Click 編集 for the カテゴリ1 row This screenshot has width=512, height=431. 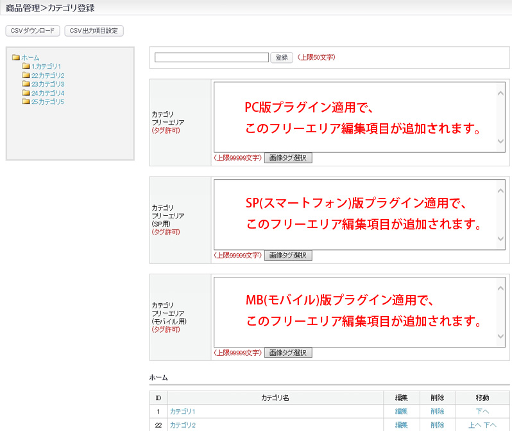click(x=402, y=411)
